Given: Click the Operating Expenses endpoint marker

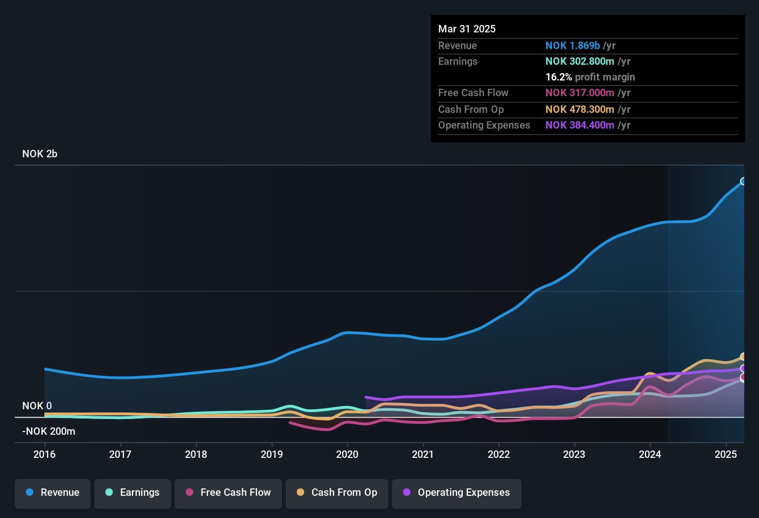Looking at the screenshot, I should tap(743, 369).
